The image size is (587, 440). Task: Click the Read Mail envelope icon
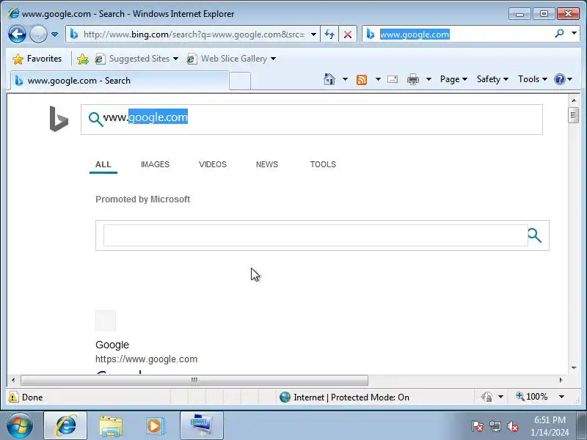click(x=393, y=79)
